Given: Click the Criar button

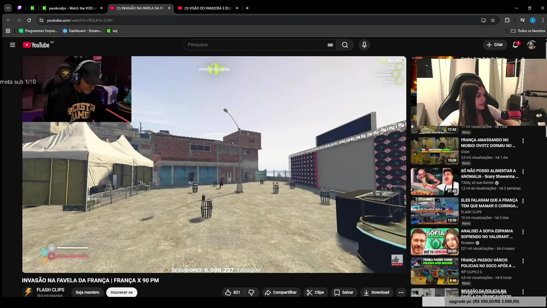Looking at the screenshot, I should 494,45.
